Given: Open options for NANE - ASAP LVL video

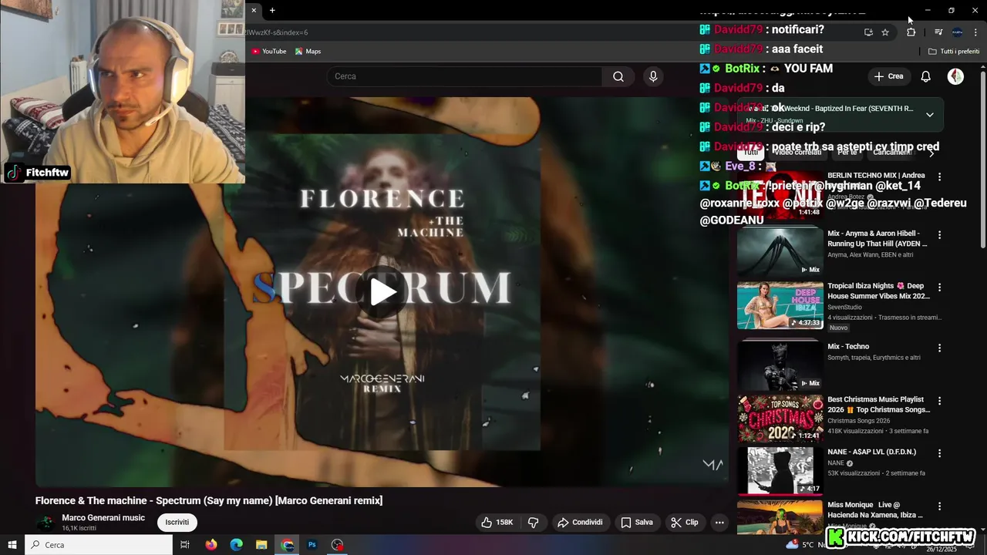Looking at the screenshot, I should [939, 453].
